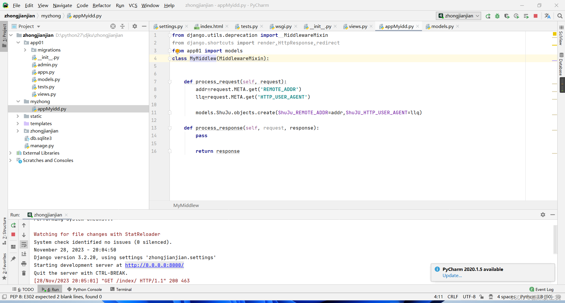Select manage.py in the project tree
The image size is (565, 303).
pyautogui.click(x=42, y=146)
